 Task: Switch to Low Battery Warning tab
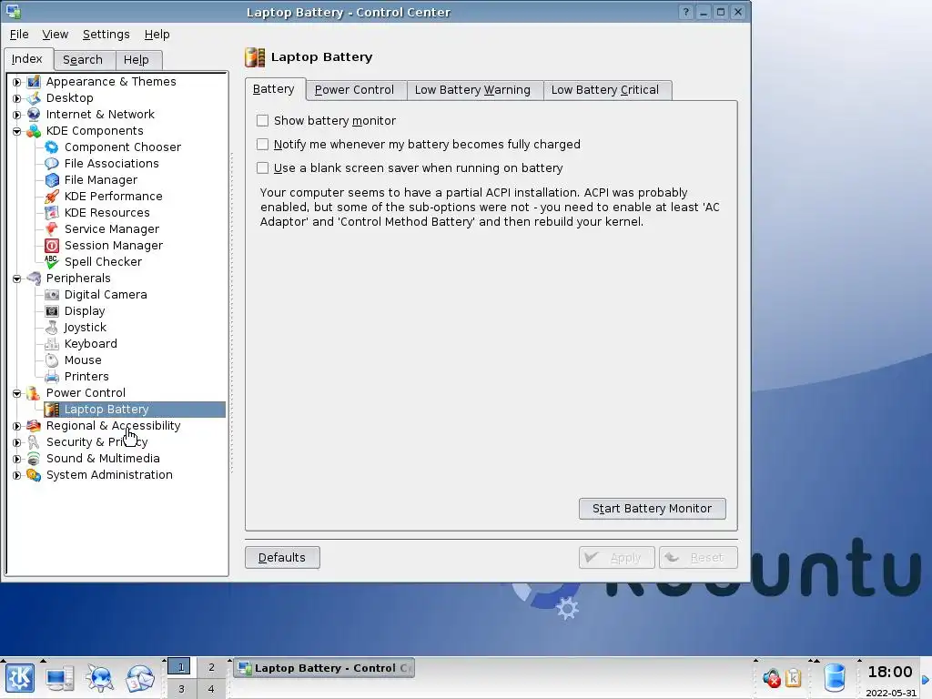pyautogui.click(x=472, y=90)
